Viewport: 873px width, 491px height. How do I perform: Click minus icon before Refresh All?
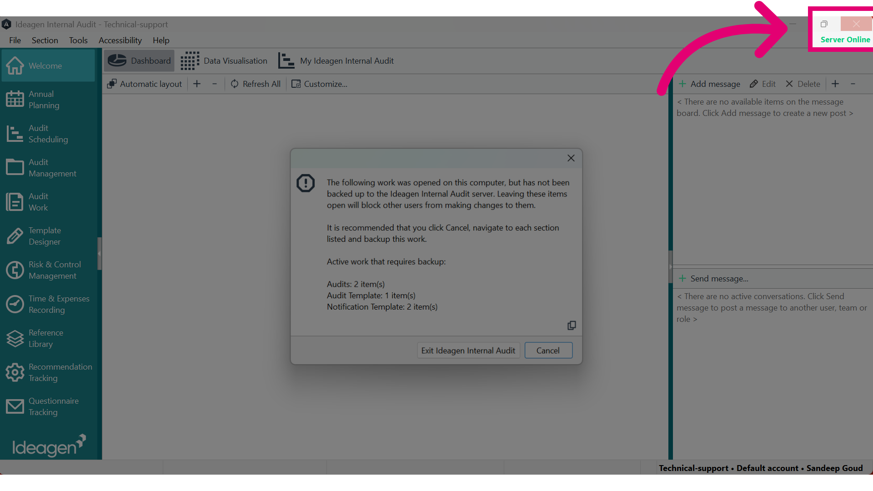215,84
